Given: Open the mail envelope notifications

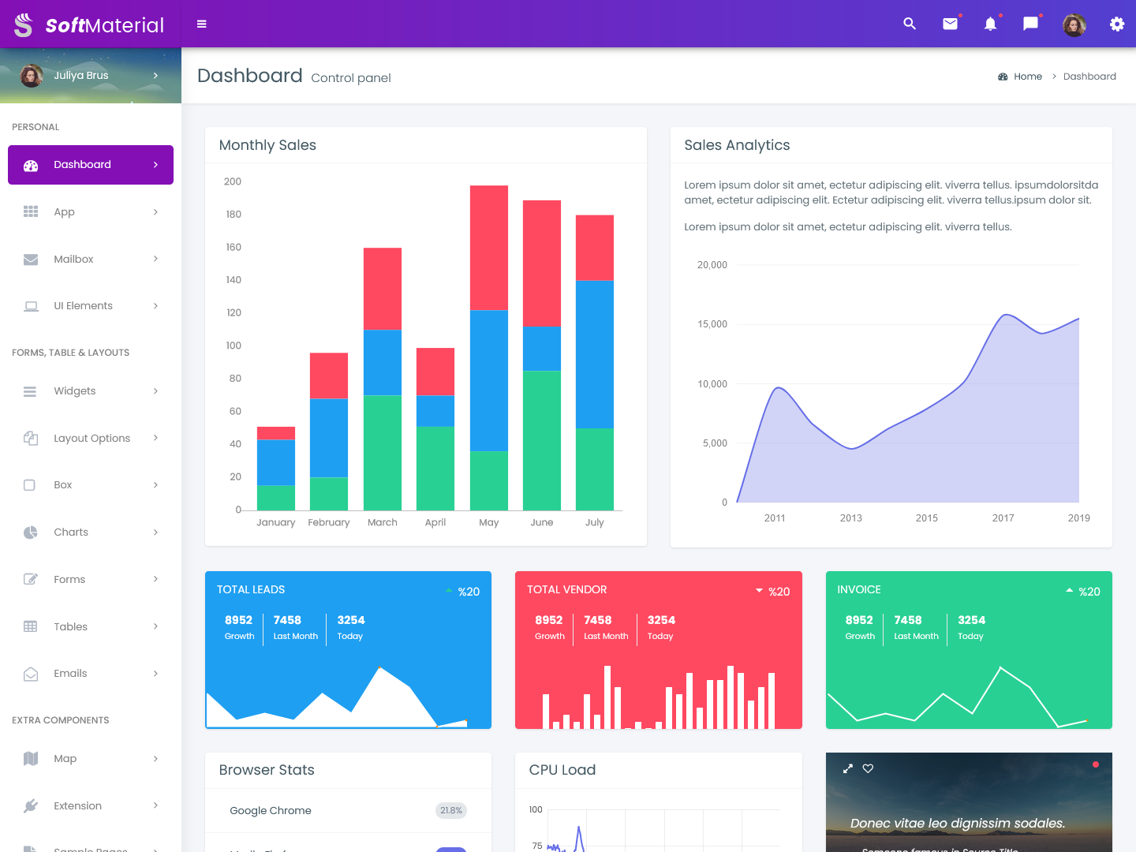Looking at the screenshot, I should click(x=951, y=24).
